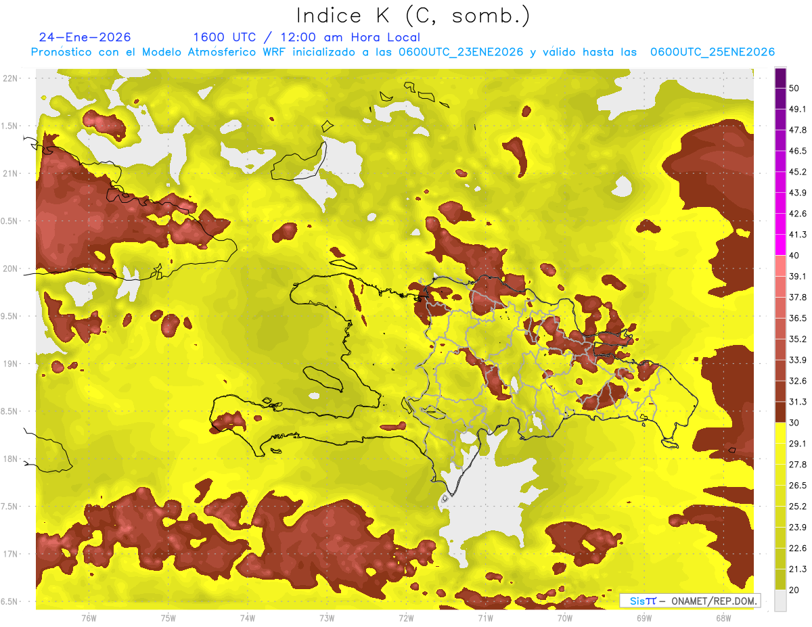Pick the bright yellow swatch between 29.1 and 30
This screenshot has width=812, height=627.
click(x=780, y=433)
